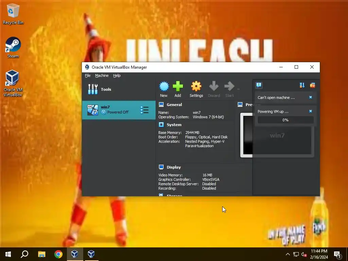Open the win7 machine list menu icon
The image size is (348, 261).
pos(144,110)
